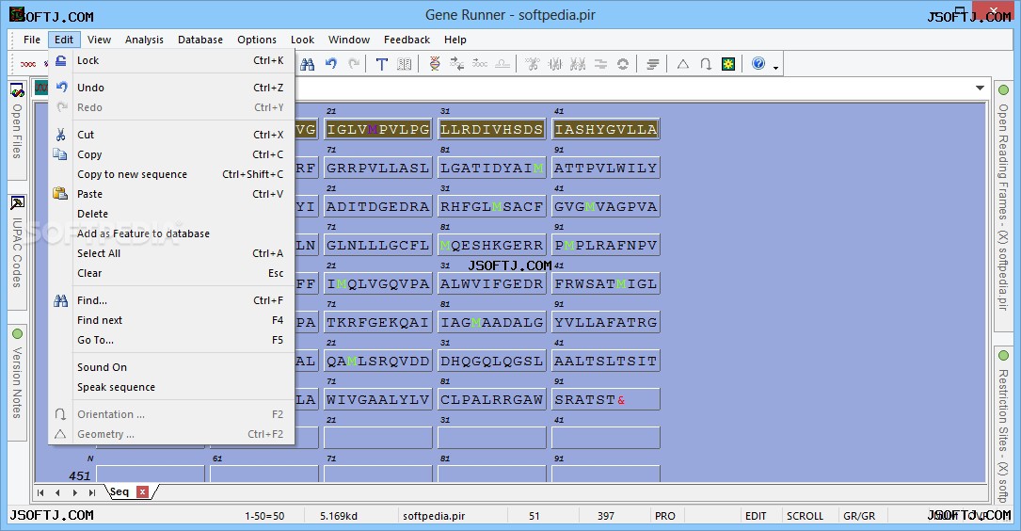Click the grey Redo arrow in toolbar
Screen dimensions: 1021x531
pyautogui.click(x=354, y=64)
